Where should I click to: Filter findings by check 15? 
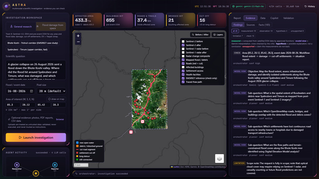(x=250, y=36)
